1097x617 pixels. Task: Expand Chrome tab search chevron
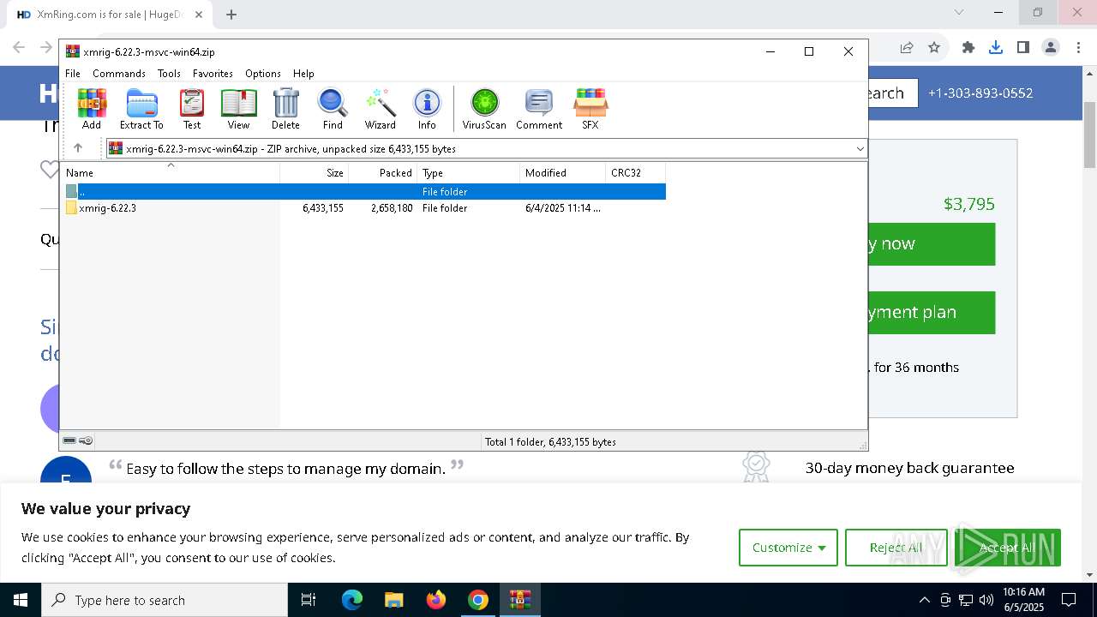(959, 12)
